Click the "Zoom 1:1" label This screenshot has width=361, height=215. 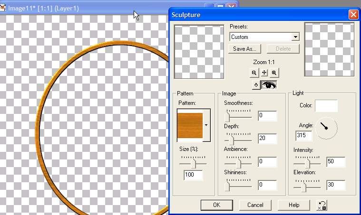[264, 62]
